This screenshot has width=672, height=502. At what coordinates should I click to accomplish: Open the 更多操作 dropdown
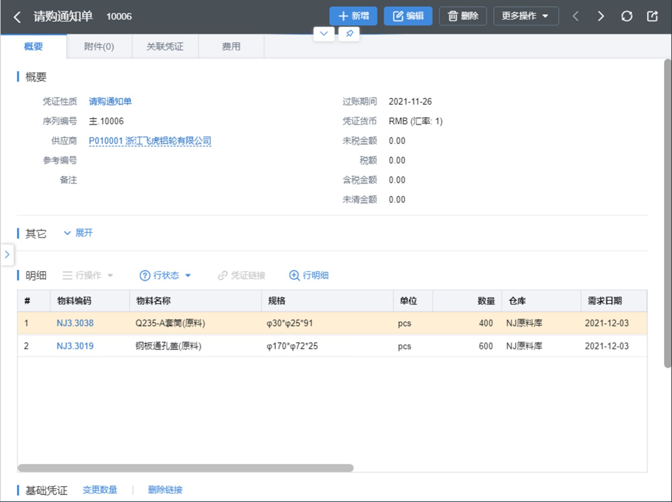525,16
